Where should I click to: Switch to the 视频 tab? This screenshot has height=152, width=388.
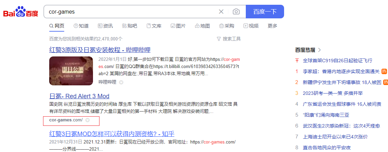click(x=251, y=26)
